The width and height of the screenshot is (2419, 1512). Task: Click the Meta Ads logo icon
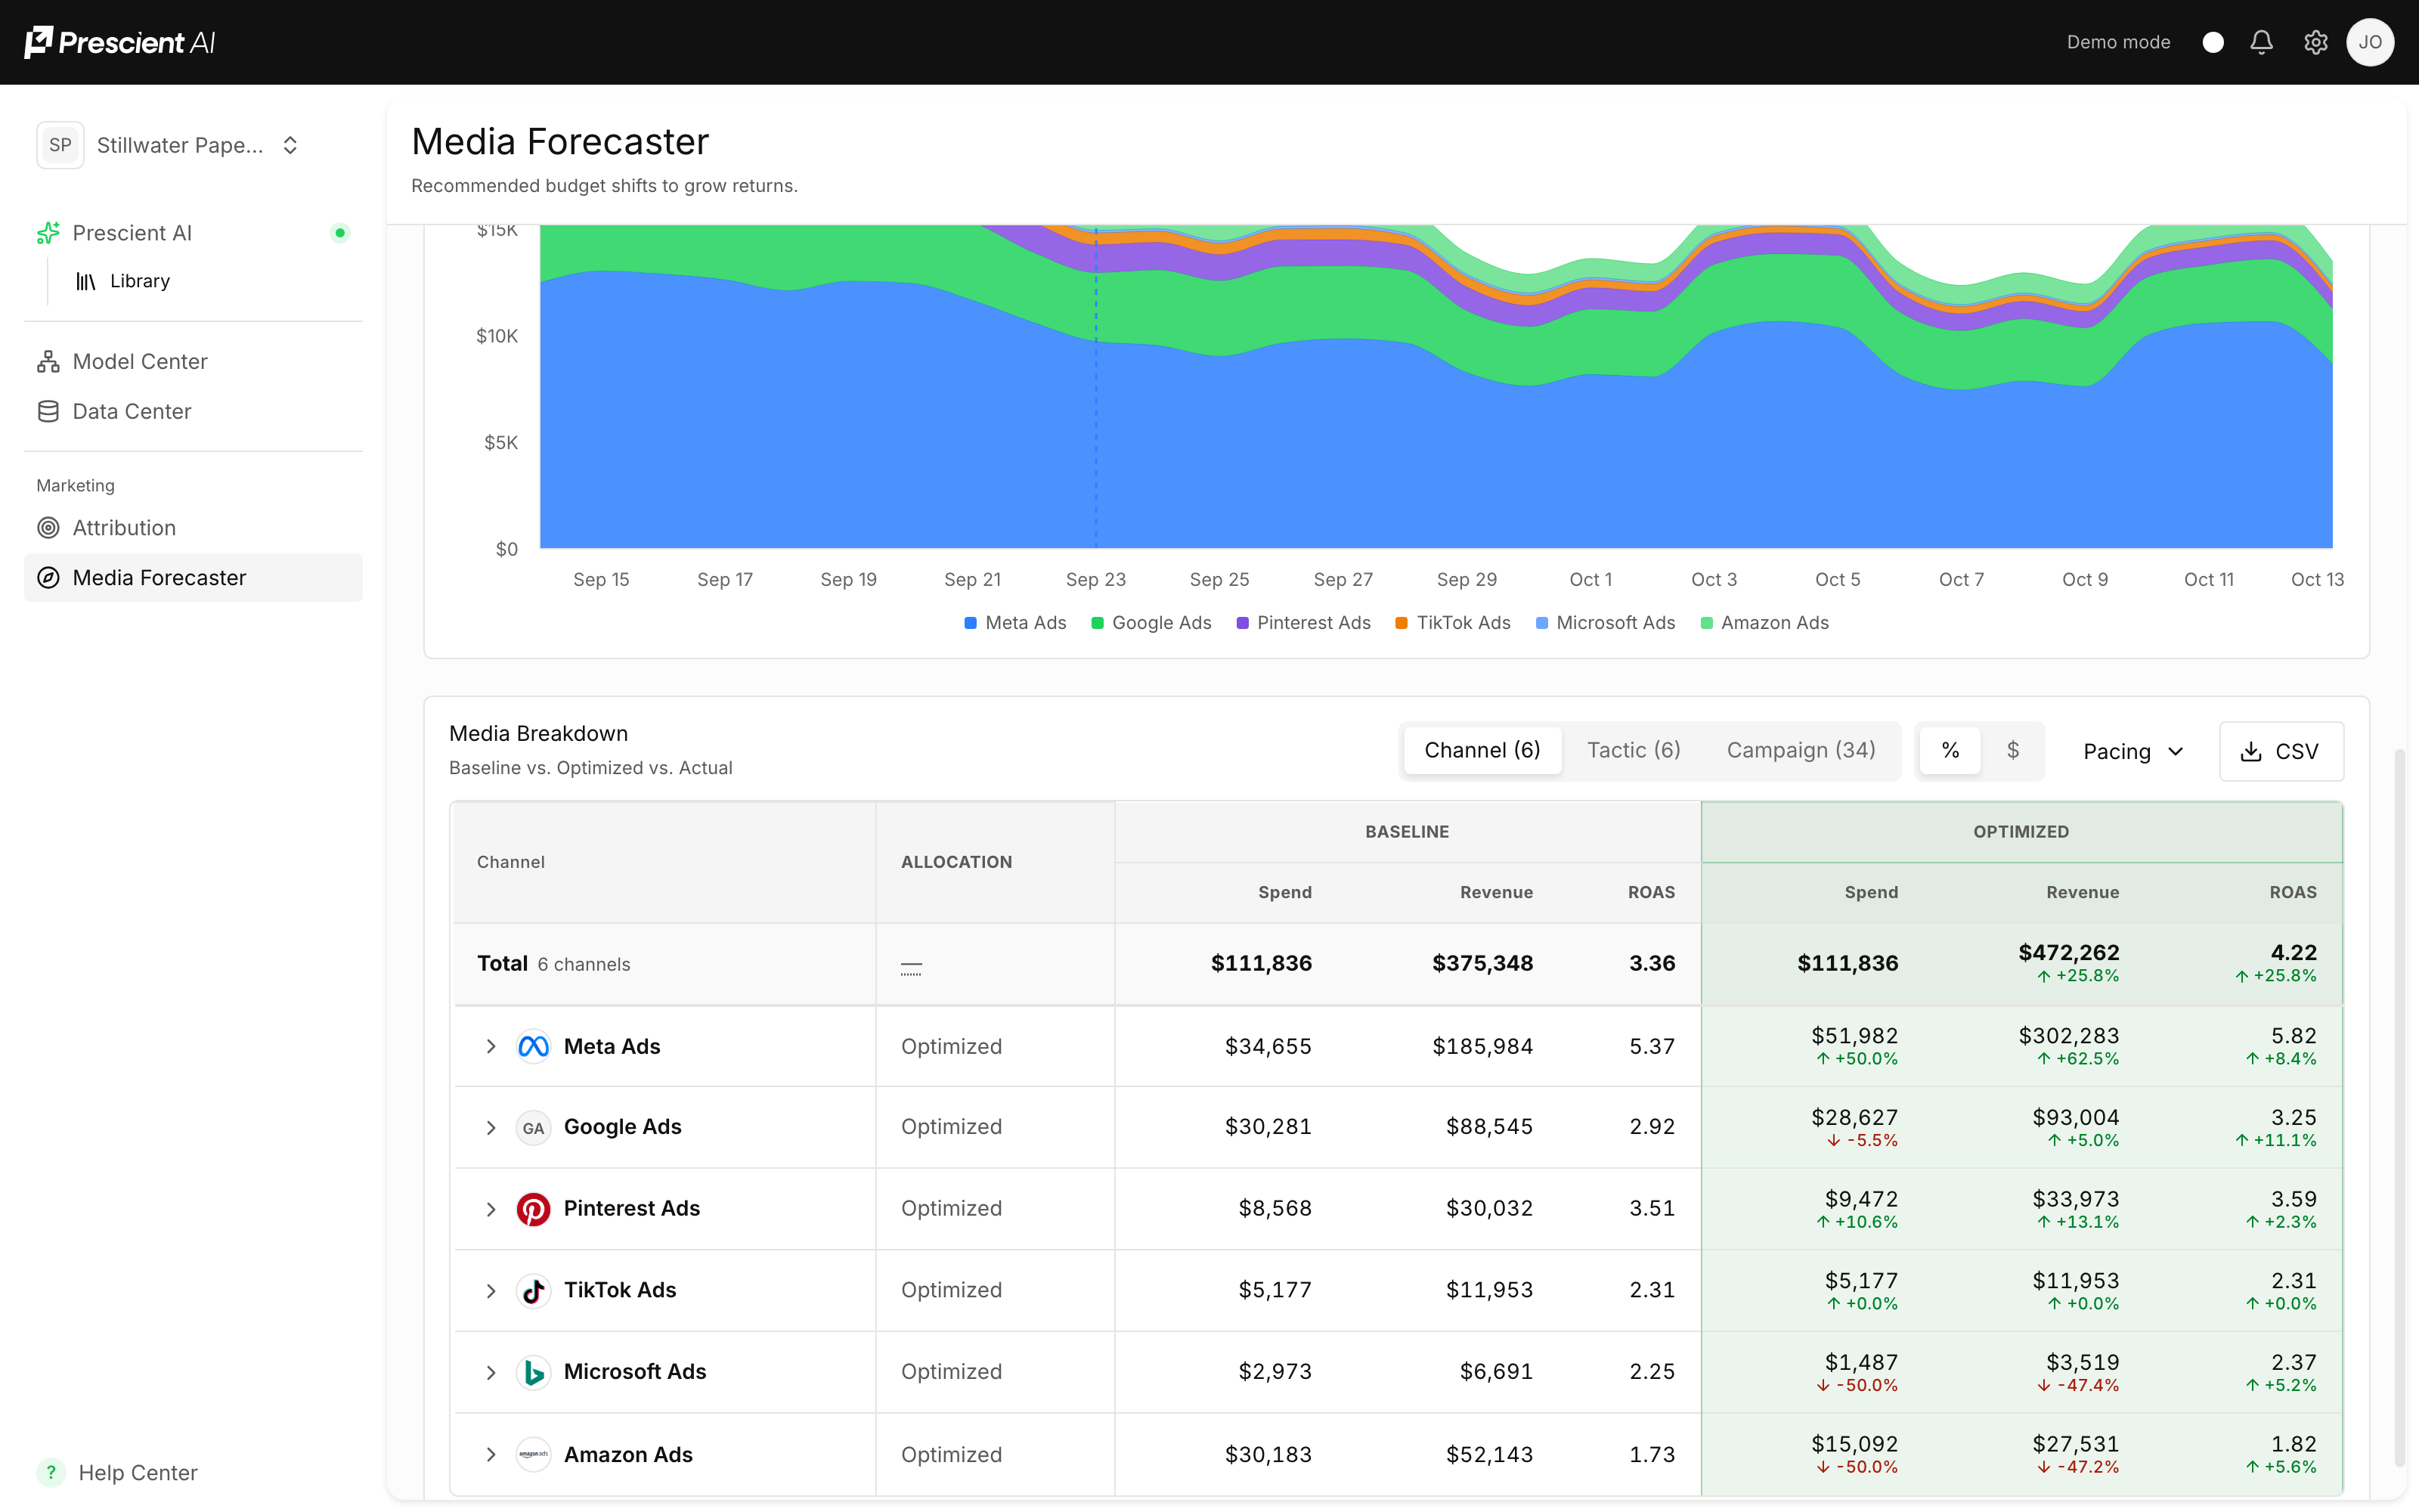pos(533,1046)
